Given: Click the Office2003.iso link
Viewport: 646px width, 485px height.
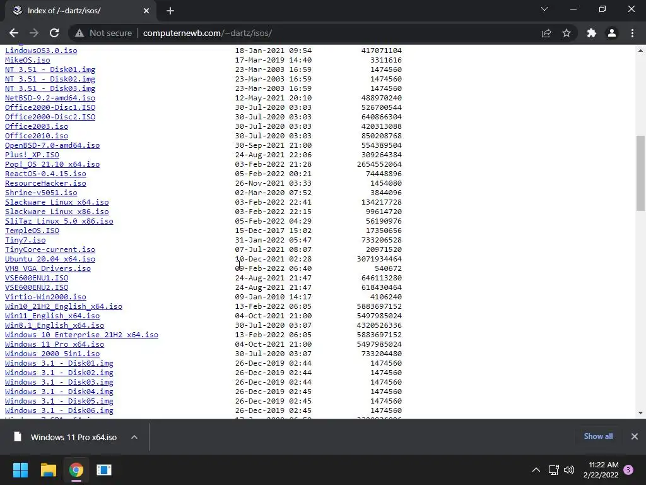Looking at the screenshot, I should click(36, 126).
